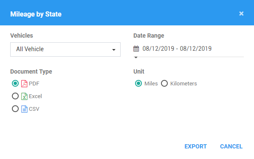
Task: Click the Excel label text
Action: [x=35, y=96]
